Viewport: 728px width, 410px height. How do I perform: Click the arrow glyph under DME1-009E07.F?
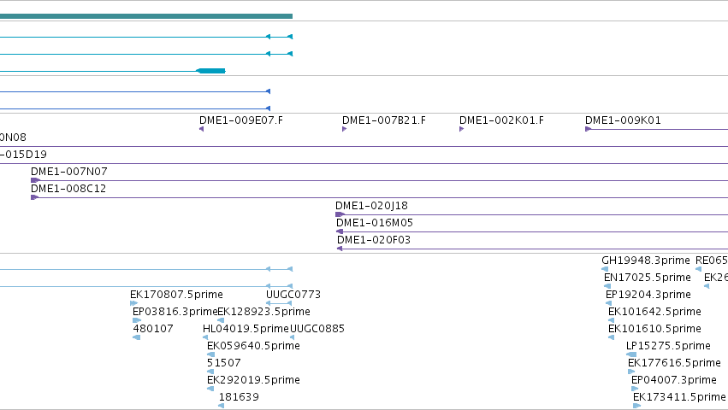coord(202,129)
